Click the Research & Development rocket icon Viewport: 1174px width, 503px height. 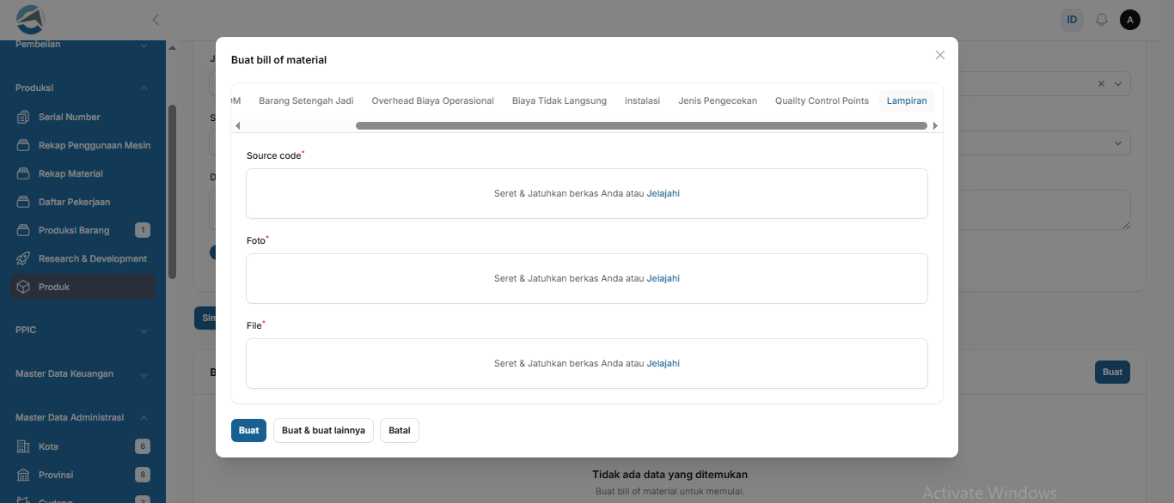(23, 258)
